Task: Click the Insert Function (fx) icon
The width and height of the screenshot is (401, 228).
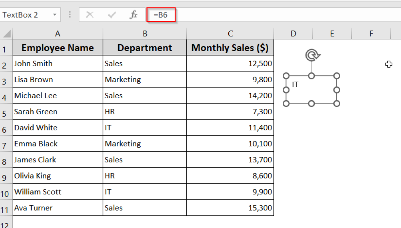Action: [x=134, y=14]
